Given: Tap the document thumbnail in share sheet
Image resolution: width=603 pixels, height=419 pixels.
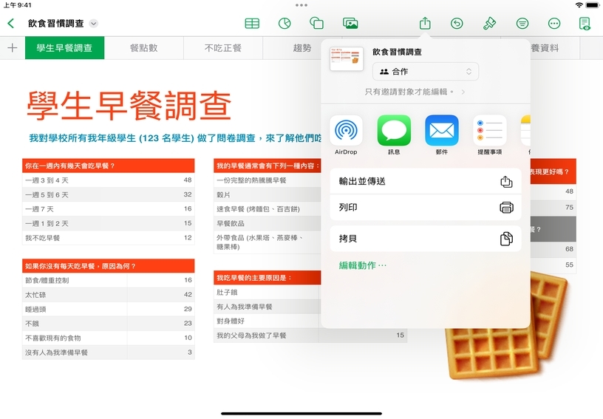Looking at the screenshot, I should tap(347, 59).
